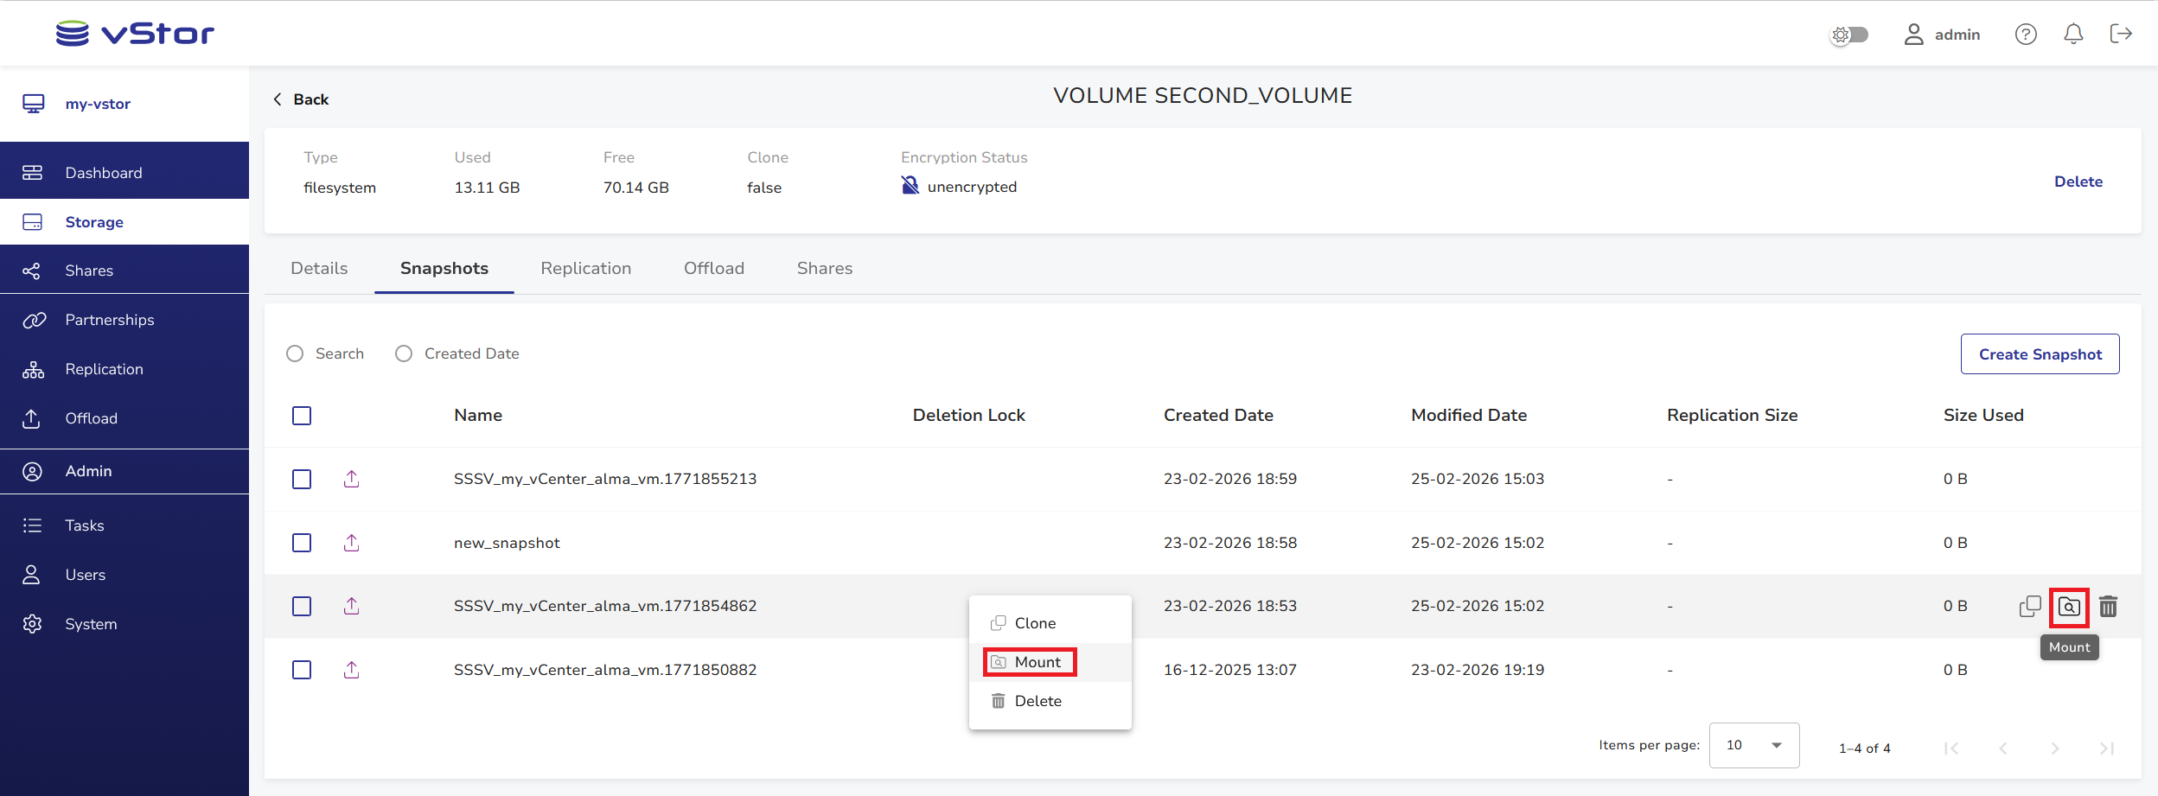Select the Created Date radio filter
The height and width of the screenshot is (796, 2158).
(404, 353)
